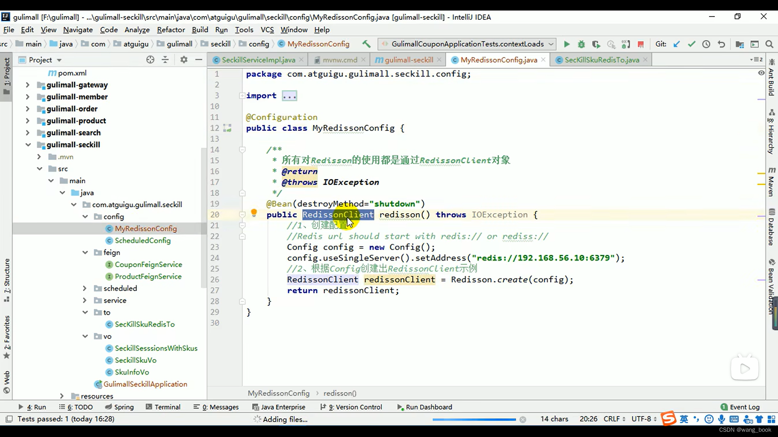Open run configuration dropdown GulimallCouponApplicationTests

tap(467, 44)
